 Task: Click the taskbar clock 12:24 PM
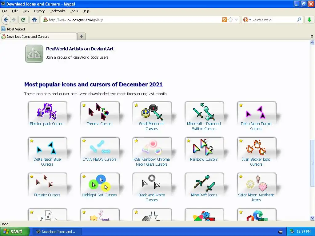304,232
